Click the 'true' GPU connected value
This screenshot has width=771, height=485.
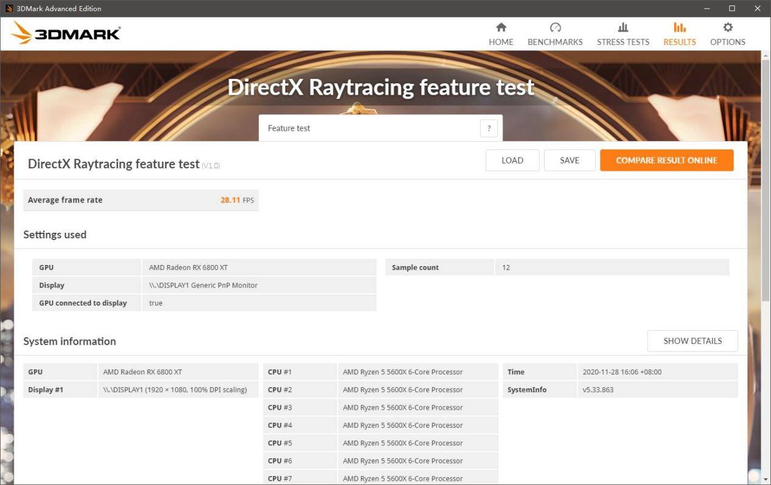pos(156,303)
